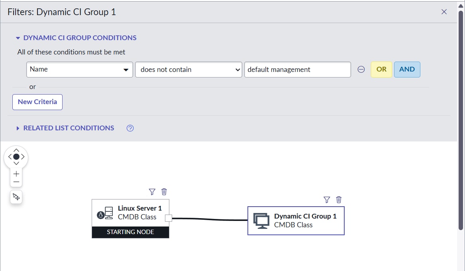Click the 'default management' value field
The width and height of the screenshot is (465, 271).
(x=297, y=70)
